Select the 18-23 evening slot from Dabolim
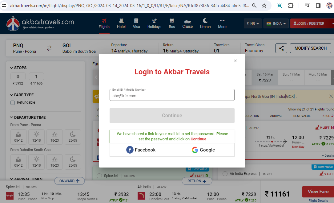The width and height of the screenshot is (334, 203). click(54, 162)
